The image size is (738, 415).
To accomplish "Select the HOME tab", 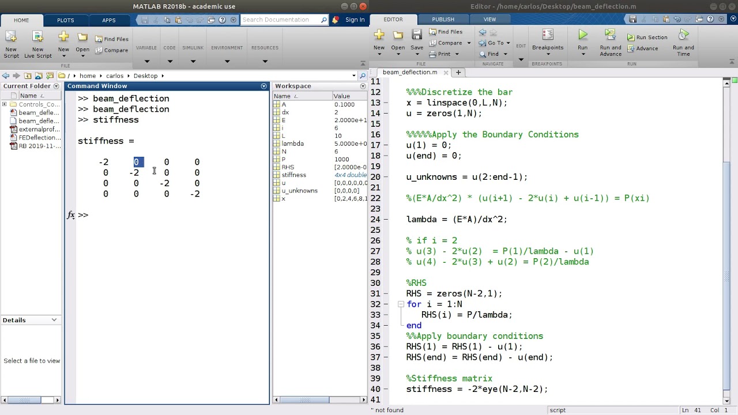I will (x=21, y=20).
